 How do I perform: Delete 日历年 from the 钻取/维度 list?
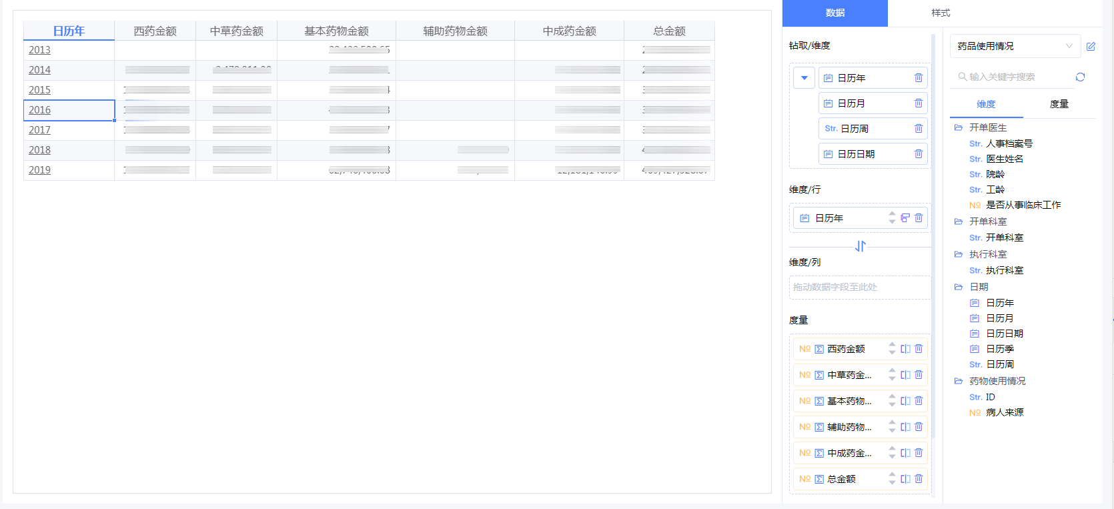click(919, 78)
